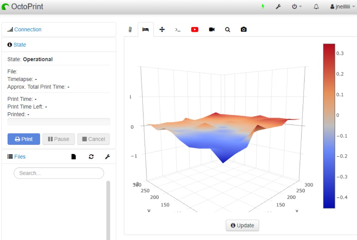Open the system power menu
This screenshot has height=240, width=357.
tap(297, 7)
